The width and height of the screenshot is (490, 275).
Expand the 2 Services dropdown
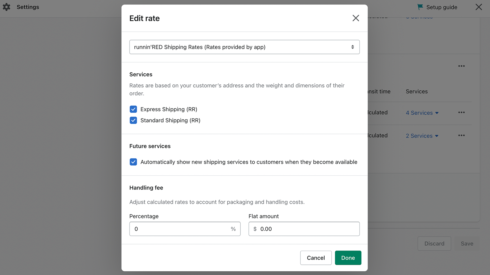(x=422, y=136)
